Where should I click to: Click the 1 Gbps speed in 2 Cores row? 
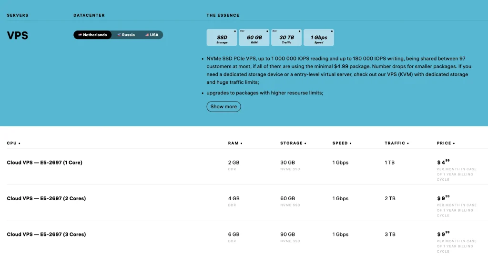tap(340, 198)
